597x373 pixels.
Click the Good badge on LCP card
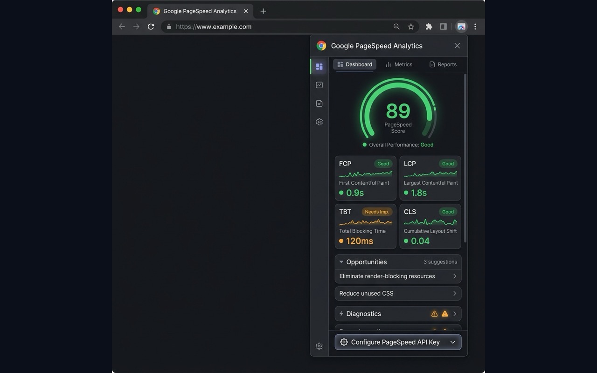coord(448,164)
